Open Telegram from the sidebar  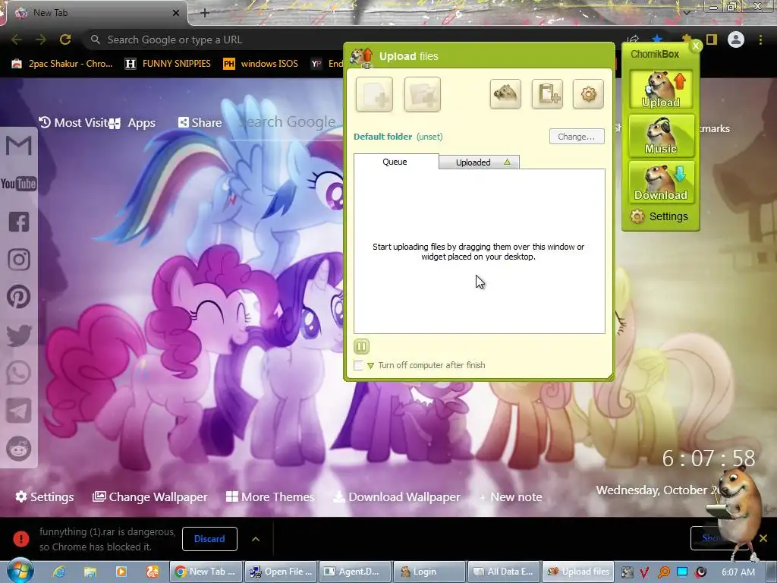(x=19, y=411)
